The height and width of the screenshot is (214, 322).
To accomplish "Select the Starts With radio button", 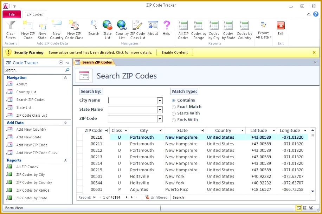I will [174, 113].
